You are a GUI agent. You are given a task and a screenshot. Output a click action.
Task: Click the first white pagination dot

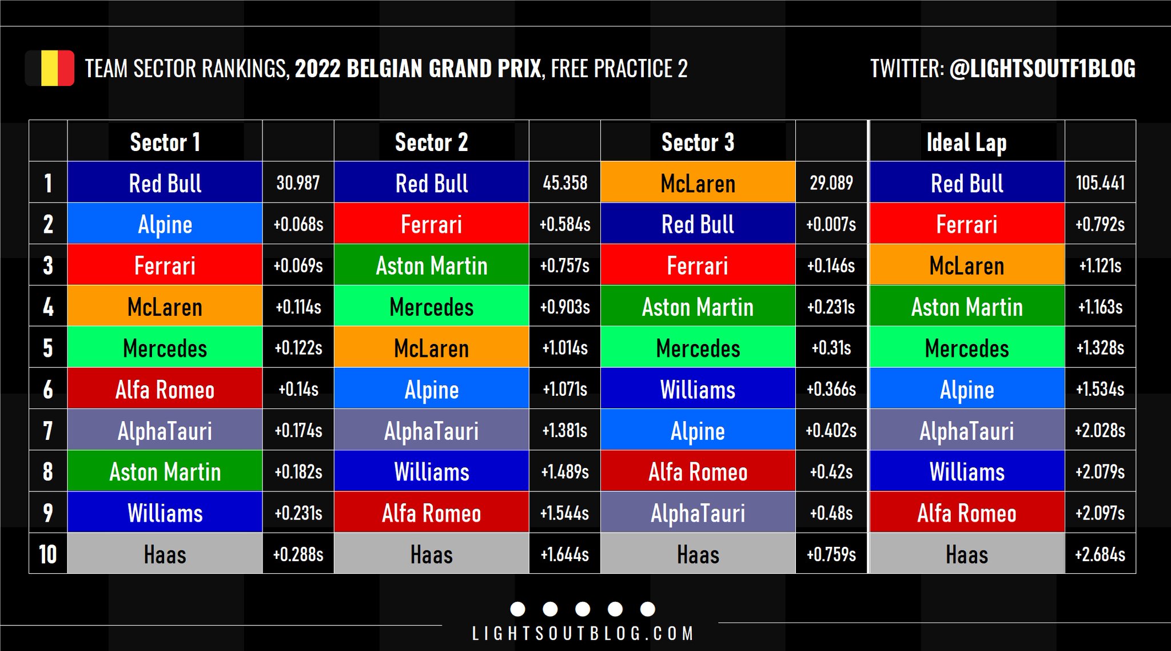click(x=517, y=609)
